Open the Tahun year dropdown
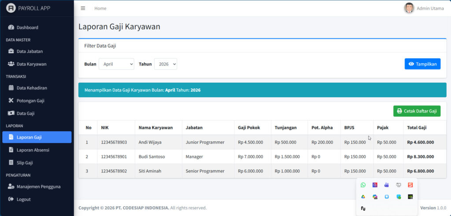Viewport: 451px width, 216px height. 165,64
